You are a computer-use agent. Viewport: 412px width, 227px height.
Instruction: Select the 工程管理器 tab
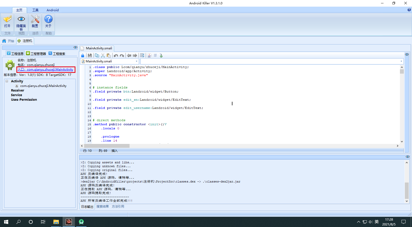(x=36, y=53)
